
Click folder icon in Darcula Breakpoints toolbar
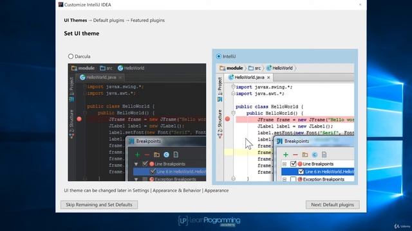[x=156, y=155]
